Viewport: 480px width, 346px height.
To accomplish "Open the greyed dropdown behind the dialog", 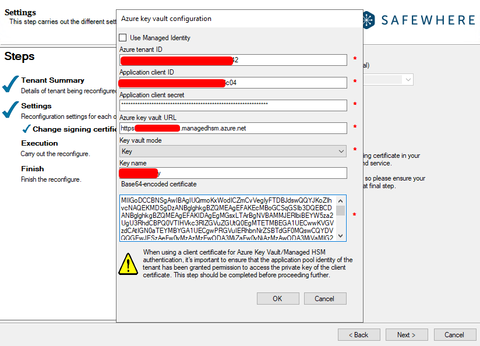I will click(408, 79).
